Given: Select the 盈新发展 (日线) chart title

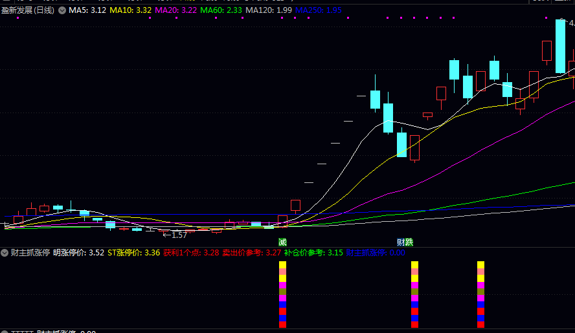Looking at the screenshot, I should coord(28,10).
